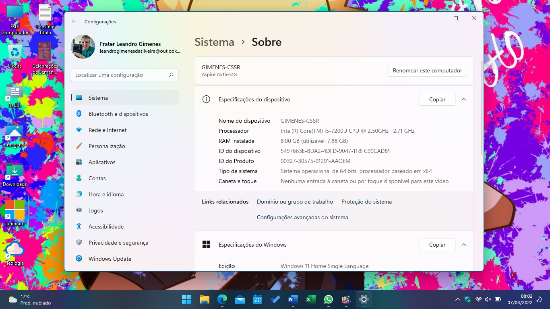The image size is (550, 309).
Task: Open the Teologia desktop shortcut
Action: point(15,253)
